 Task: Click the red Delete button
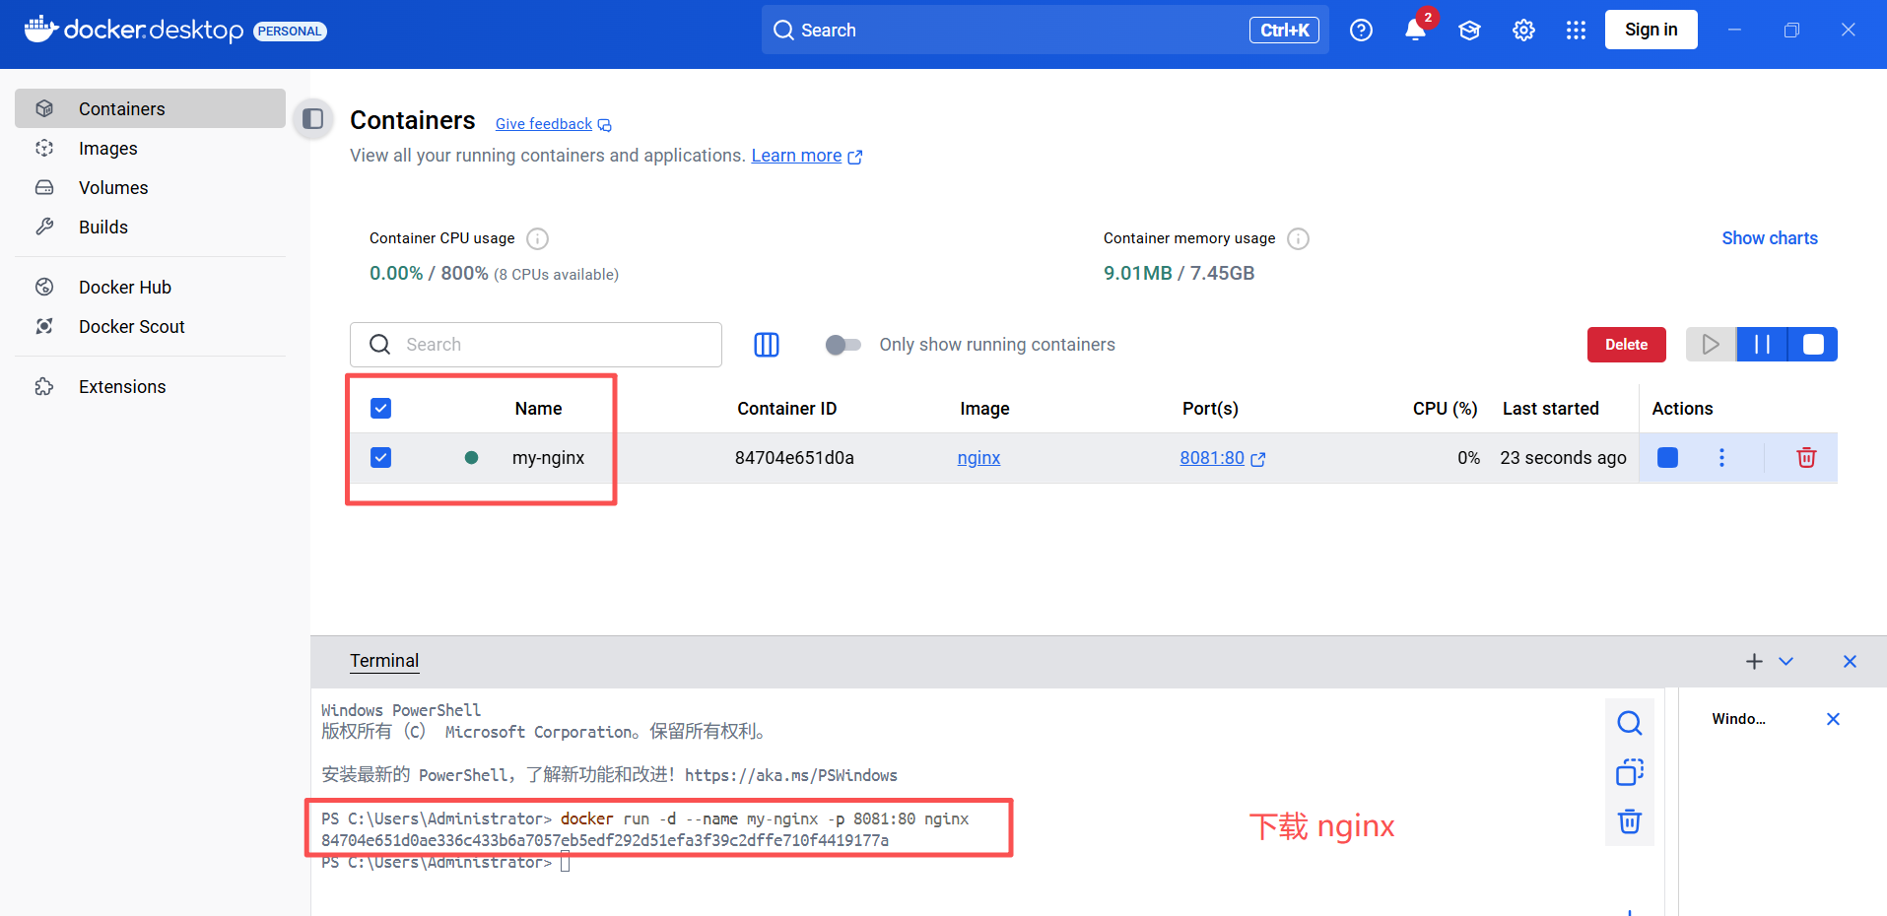(x=1626, y=345)
